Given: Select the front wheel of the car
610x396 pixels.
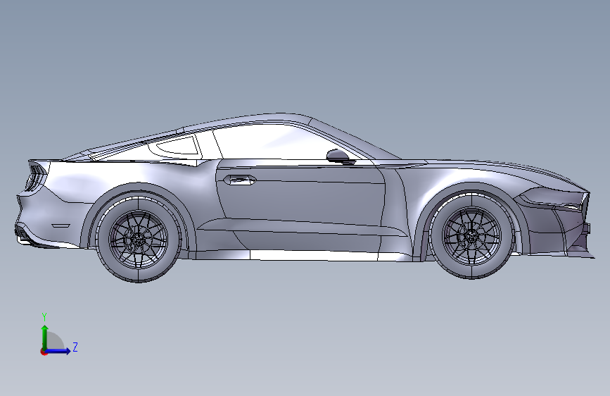Looking at the screenshot, I should pyautogui.click(x=472, y=235).
